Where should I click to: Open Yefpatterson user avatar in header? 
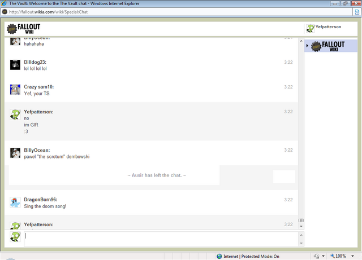pyautogui.click(x=310, y=29)
